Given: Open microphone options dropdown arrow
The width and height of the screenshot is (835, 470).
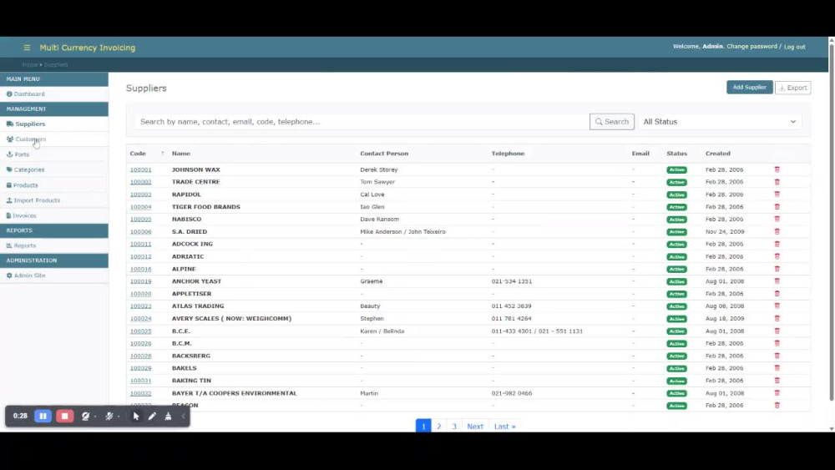Looking at the screenshot, I should pyautogui.click(x=119, y=417).
